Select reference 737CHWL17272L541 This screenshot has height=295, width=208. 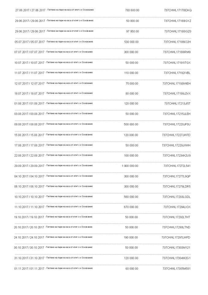click(x=177, y=166)
